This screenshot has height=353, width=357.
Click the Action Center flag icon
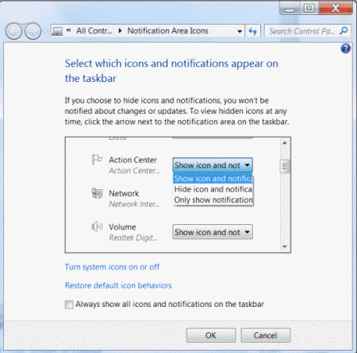pos(97,160)
